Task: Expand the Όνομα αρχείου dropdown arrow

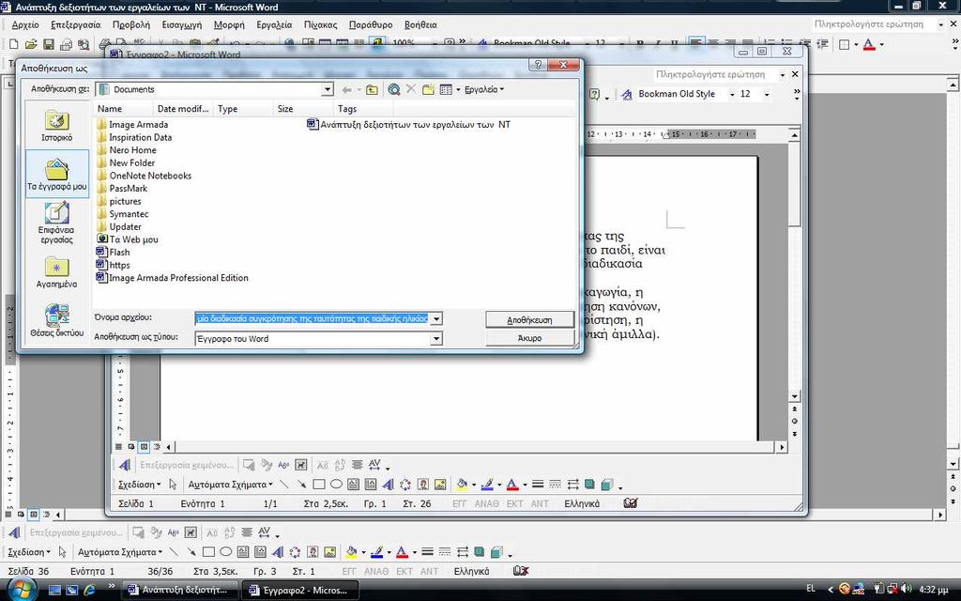Action: 435,319
